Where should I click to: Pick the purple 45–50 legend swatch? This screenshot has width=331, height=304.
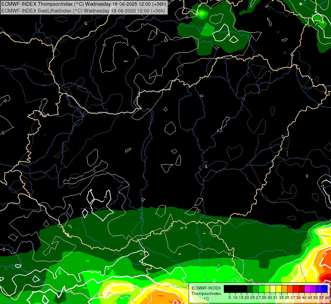313,289
